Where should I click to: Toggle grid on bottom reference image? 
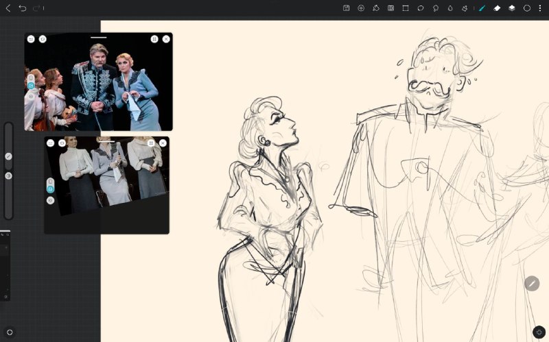pyautogui.click(x=151, y=143)
